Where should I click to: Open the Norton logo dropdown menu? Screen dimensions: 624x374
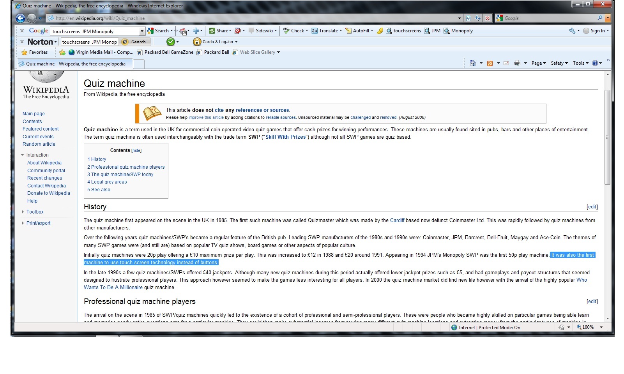coord(42,42)
